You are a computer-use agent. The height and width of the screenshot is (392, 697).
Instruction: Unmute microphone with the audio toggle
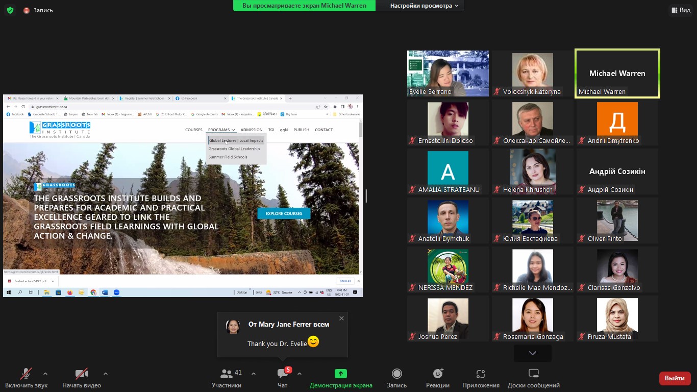click(26, 374)
